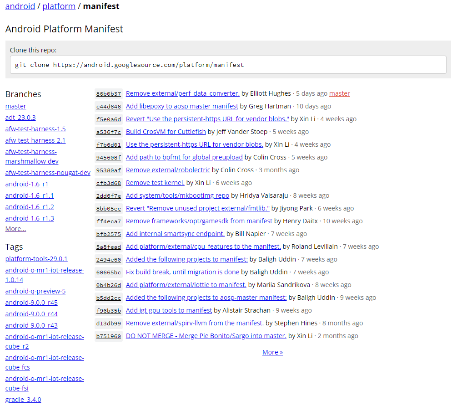
Task: Open commit hash 95380af
Action: tap(108, 170)
